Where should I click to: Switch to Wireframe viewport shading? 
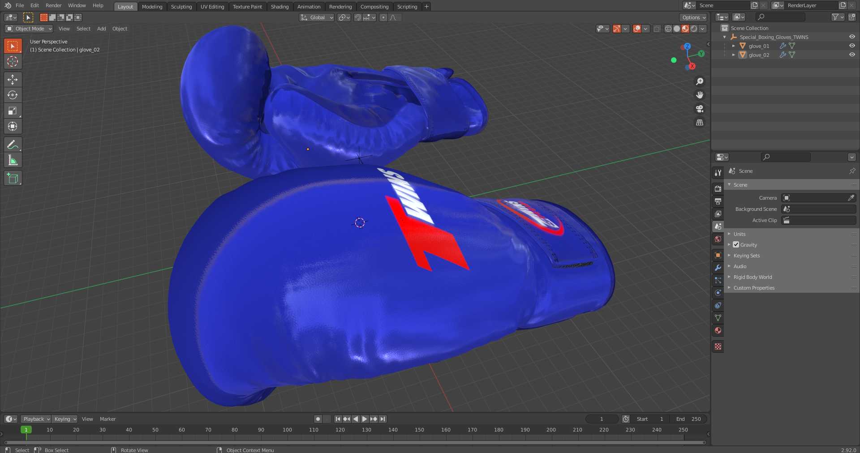coord(668,29)
